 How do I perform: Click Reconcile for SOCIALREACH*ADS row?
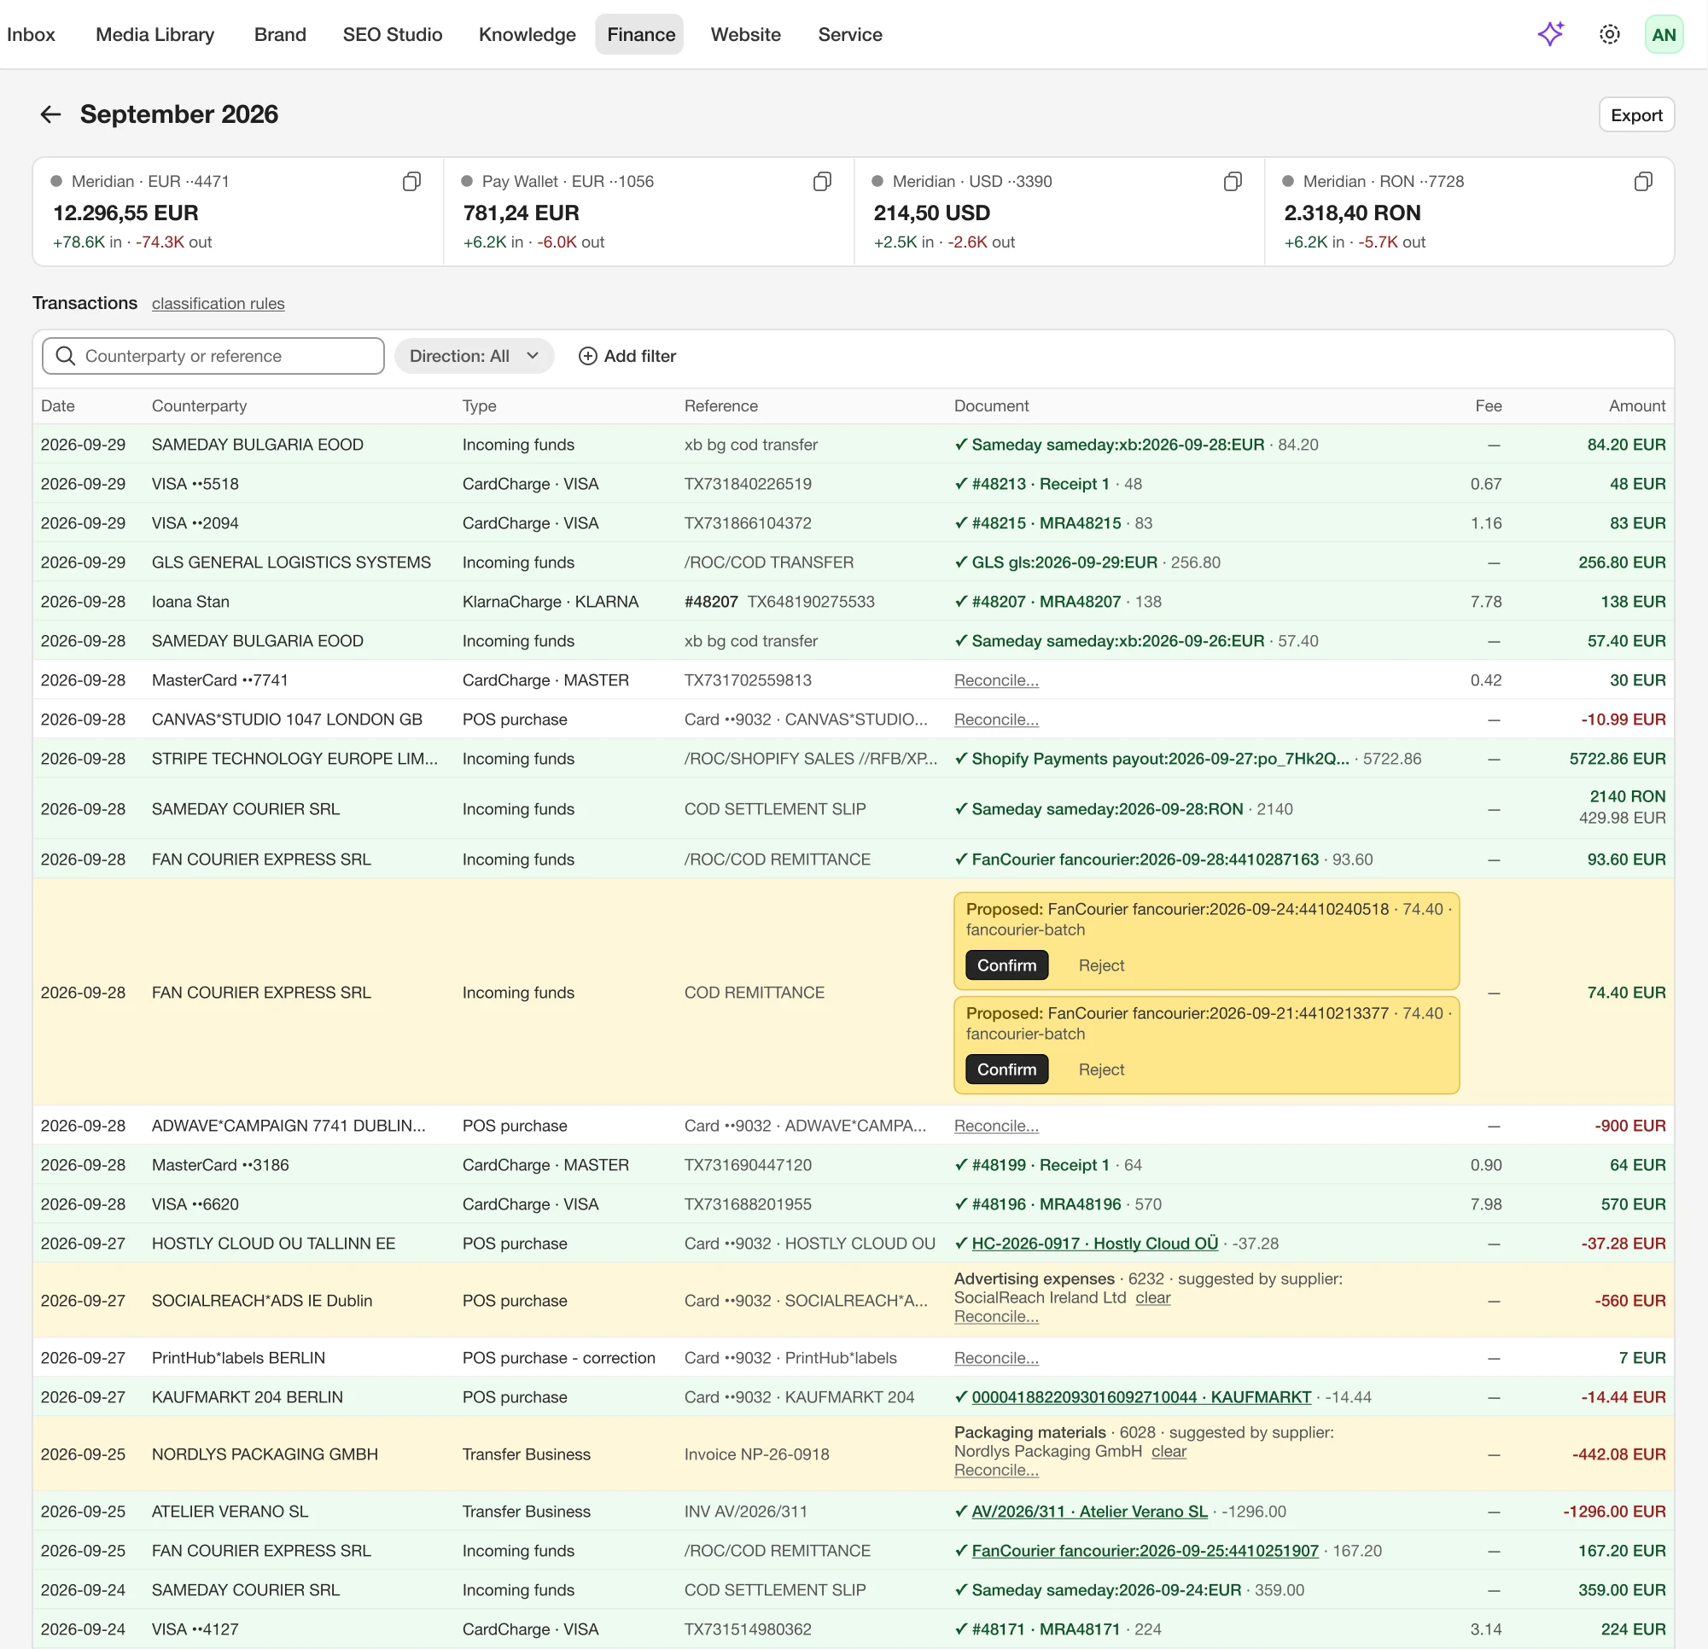point(996,1317)
